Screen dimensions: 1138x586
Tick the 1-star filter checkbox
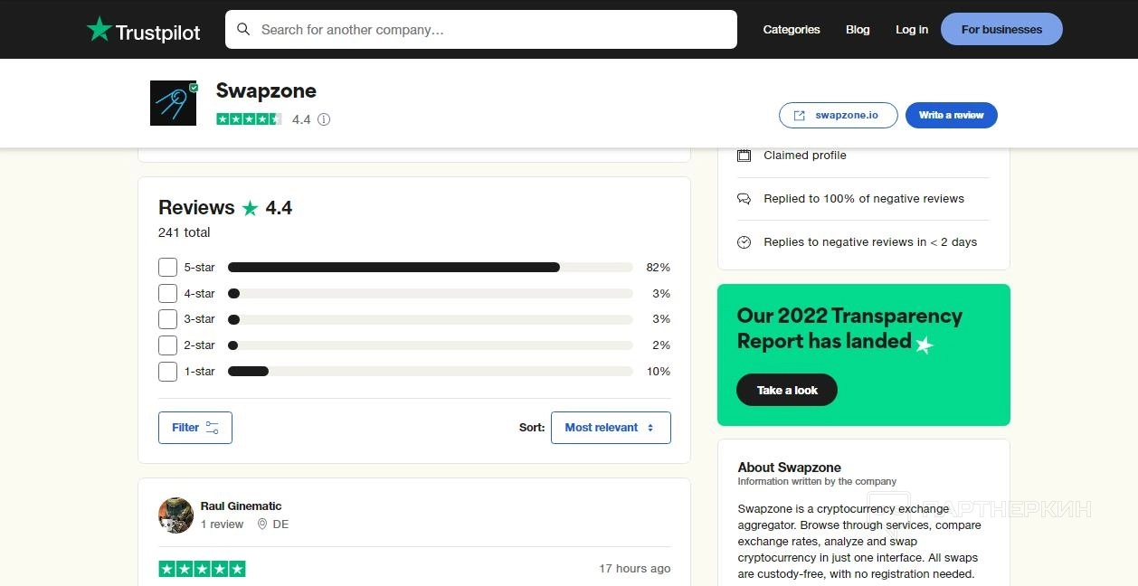(x=167, y=372)
